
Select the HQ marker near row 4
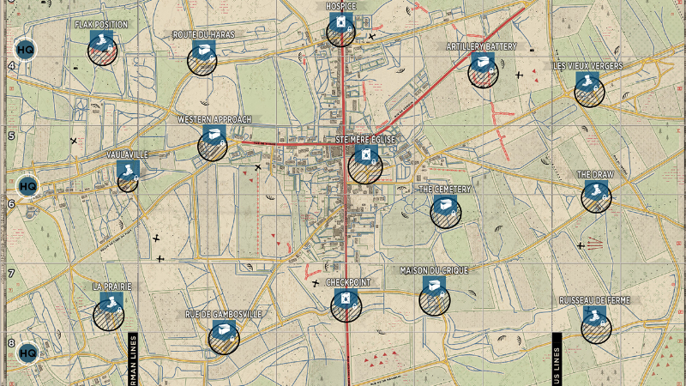click(x=26, y=50)
